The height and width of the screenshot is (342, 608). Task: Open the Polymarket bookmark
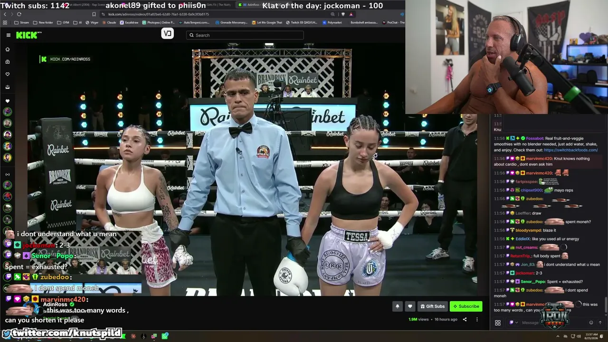pos(332,22)
